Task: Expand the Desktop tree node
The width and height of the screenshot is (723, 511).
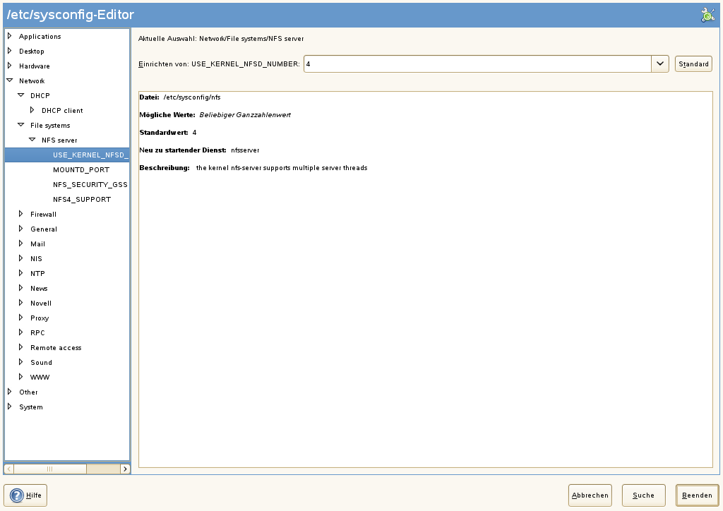Action: point(10,51)
